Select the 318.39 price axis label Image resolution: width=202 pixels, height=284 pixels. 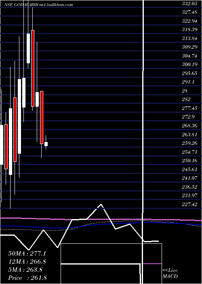[189, 30]
